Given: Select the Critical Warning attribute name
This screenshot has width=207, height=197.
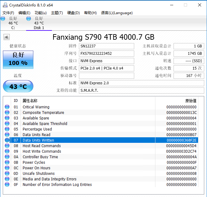Looking at the screenshot, I should tap(36, 107).
